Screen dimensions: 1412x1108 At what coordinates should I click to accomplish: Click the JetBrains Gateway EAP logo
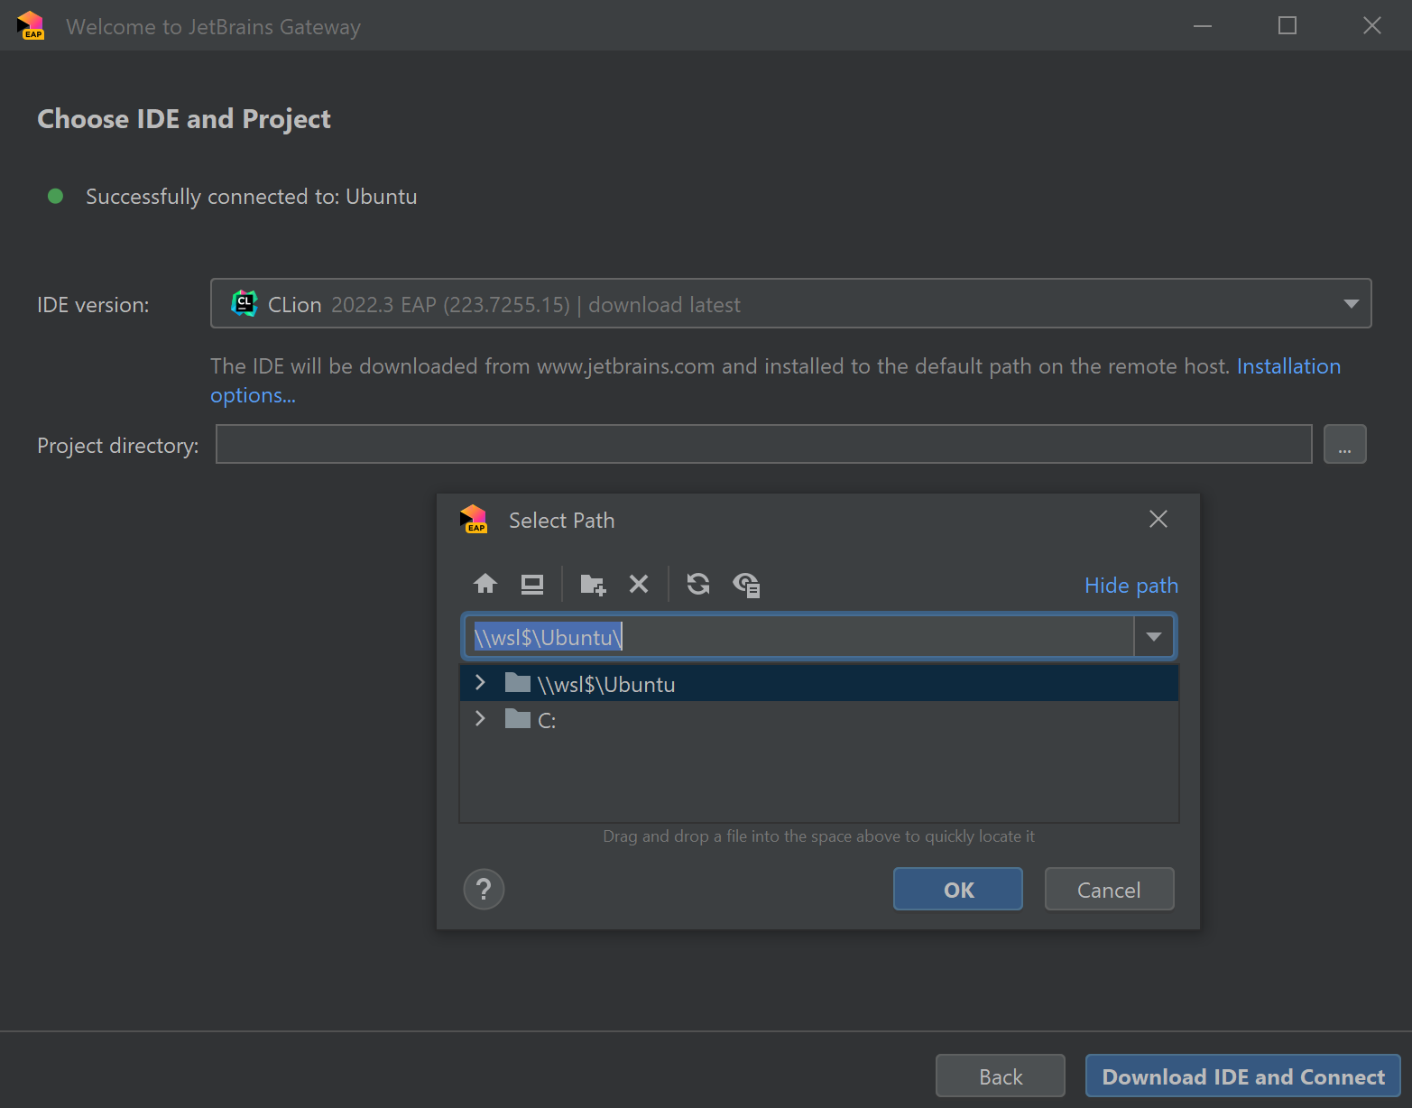[x=30, y=25]
